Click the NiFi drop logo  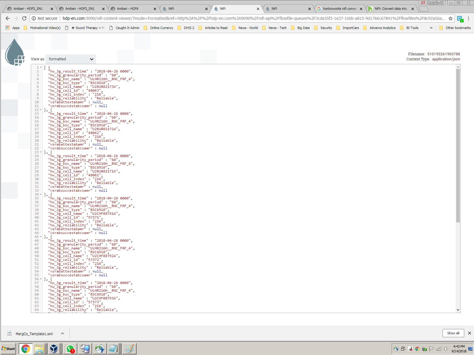pos(14,52)
